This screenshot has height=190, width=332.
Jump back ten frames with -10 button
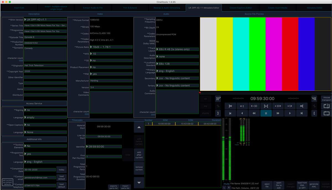point(254,106)
